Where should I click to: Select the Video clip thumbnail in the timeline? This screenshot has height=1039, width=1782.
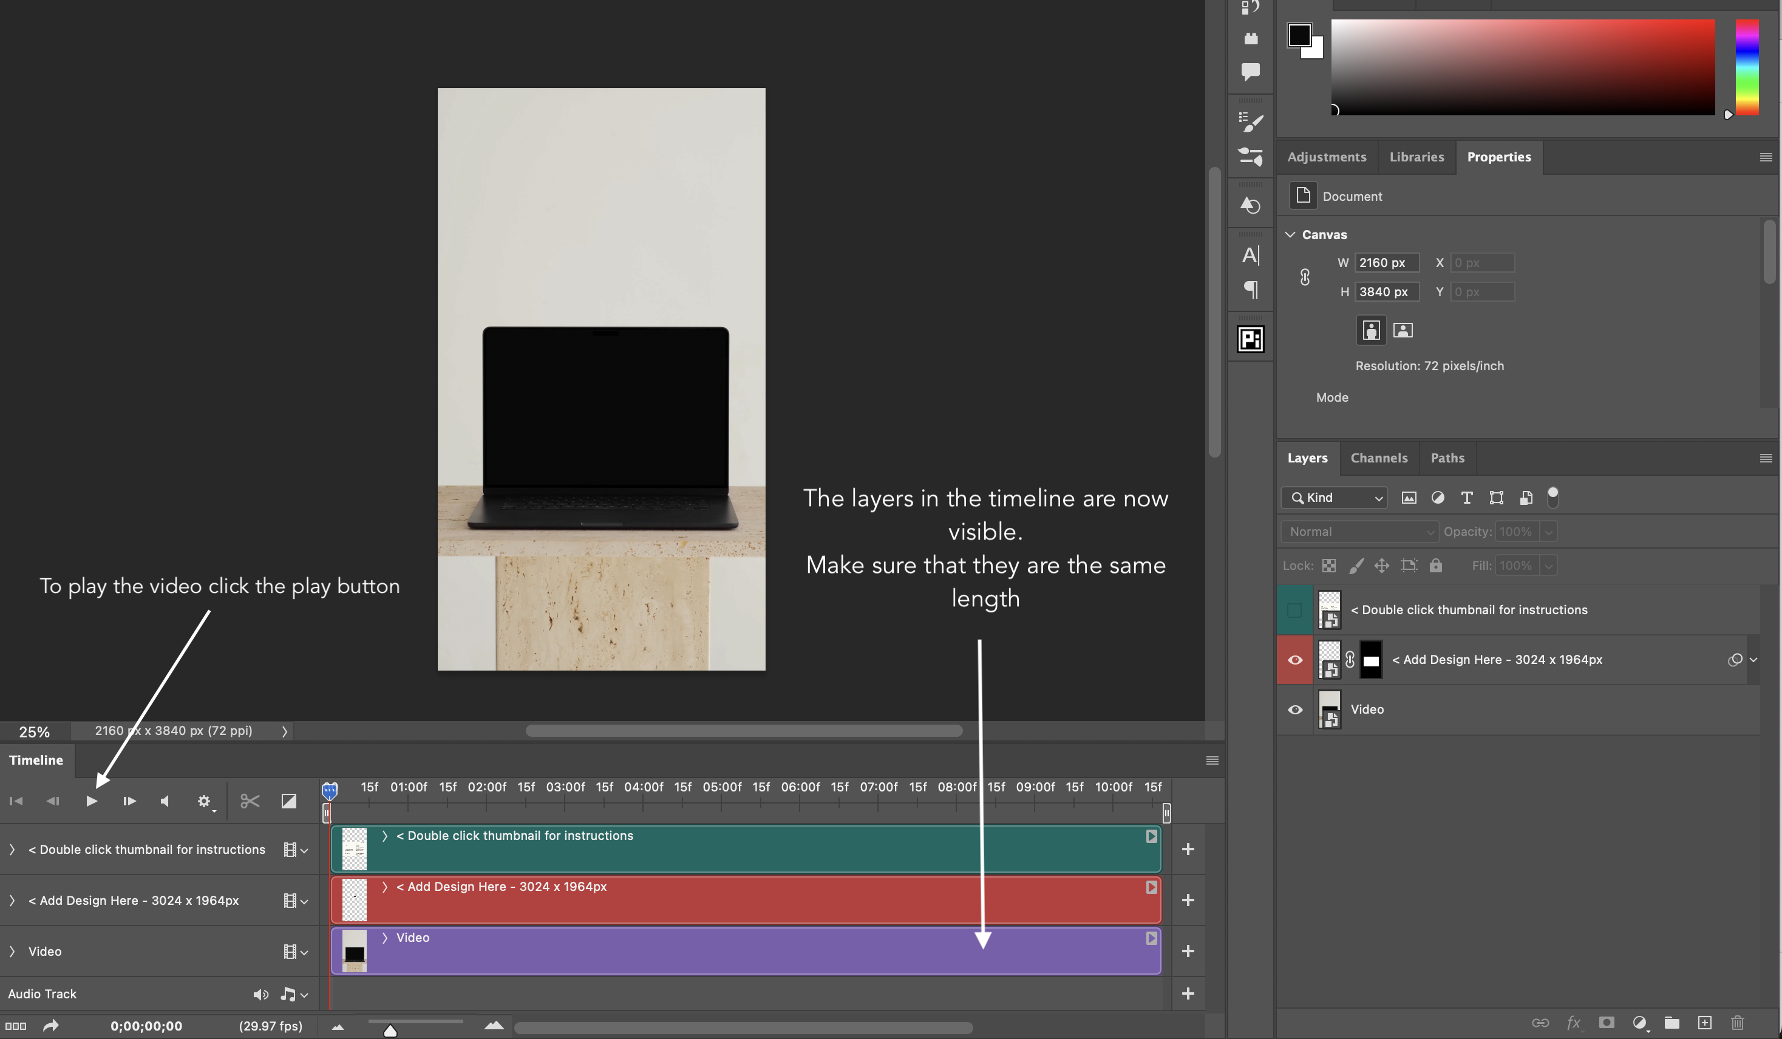tap(352, 952)
